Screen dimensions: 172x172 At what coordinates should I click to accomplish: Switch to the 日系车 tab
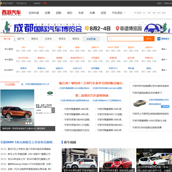click(48, 39)
